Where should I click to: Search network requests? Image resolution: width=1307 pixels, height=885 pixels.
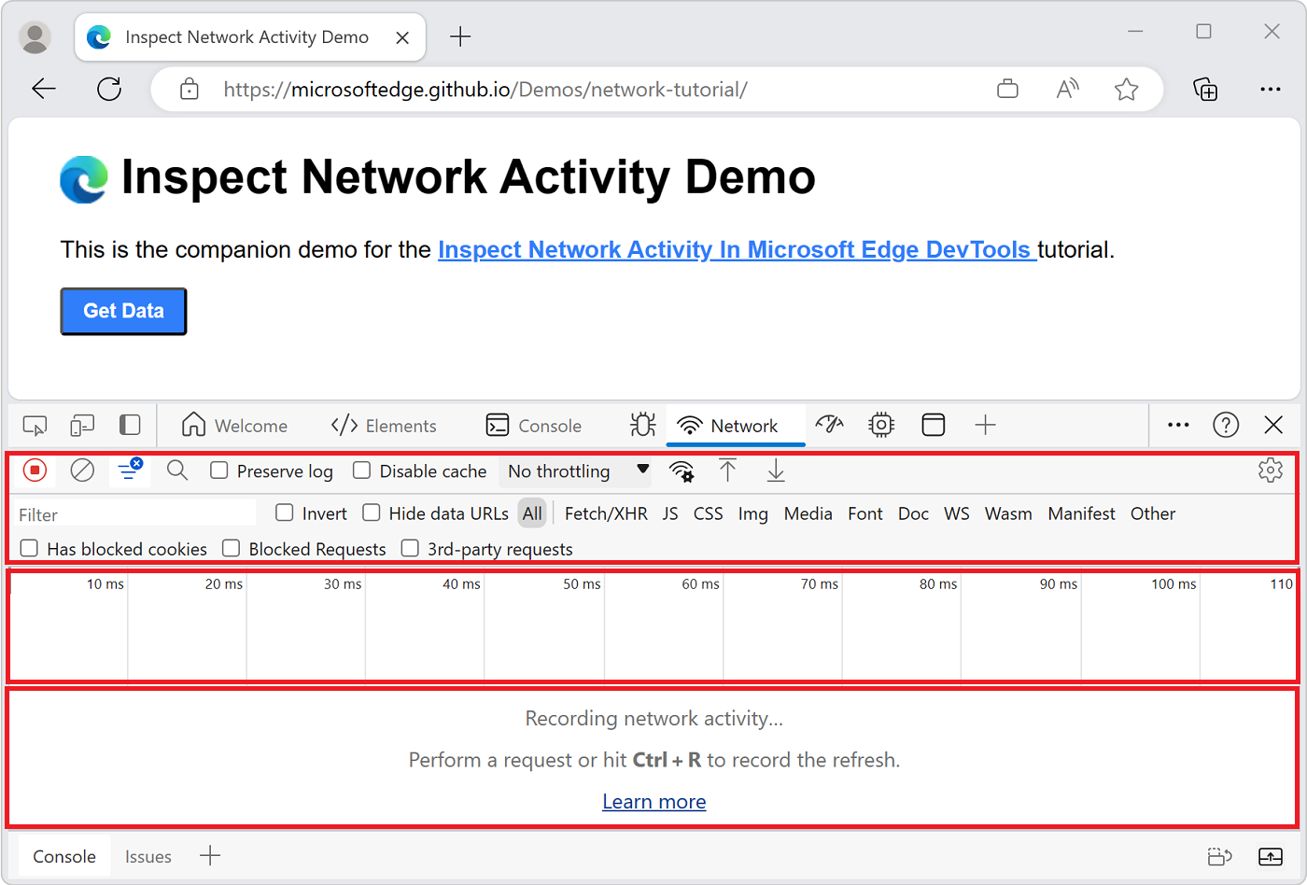pos(176,471)
